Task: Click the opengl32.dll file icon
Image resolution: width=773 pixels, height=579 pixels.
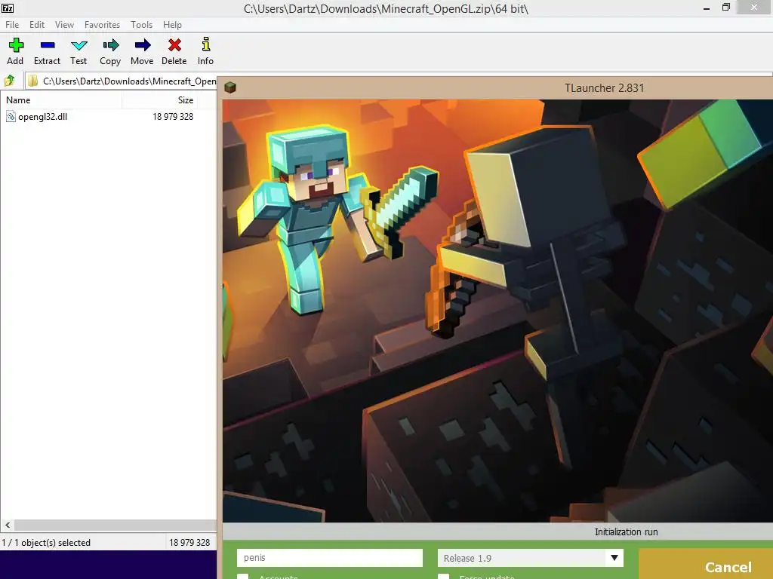Action: click(11, 117)
